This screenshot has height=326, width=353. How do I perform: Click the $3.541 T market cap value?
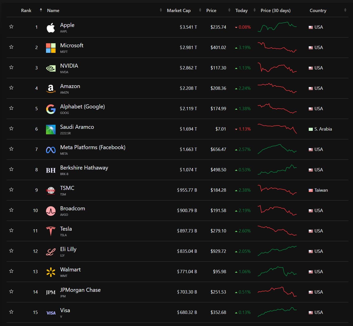[x=188, y=27]
